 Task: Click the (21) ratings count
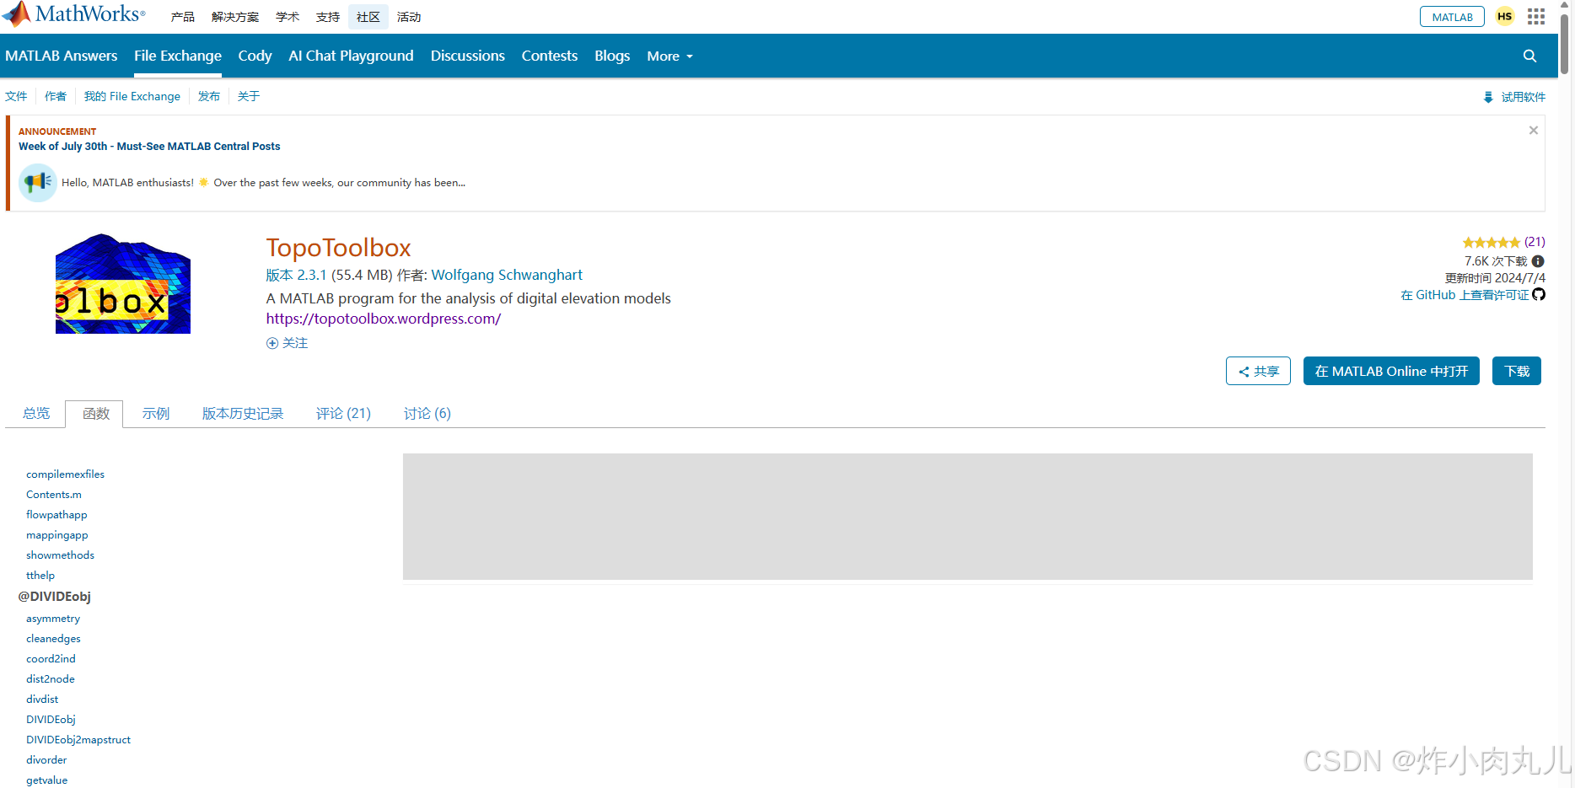[1535, 242]
